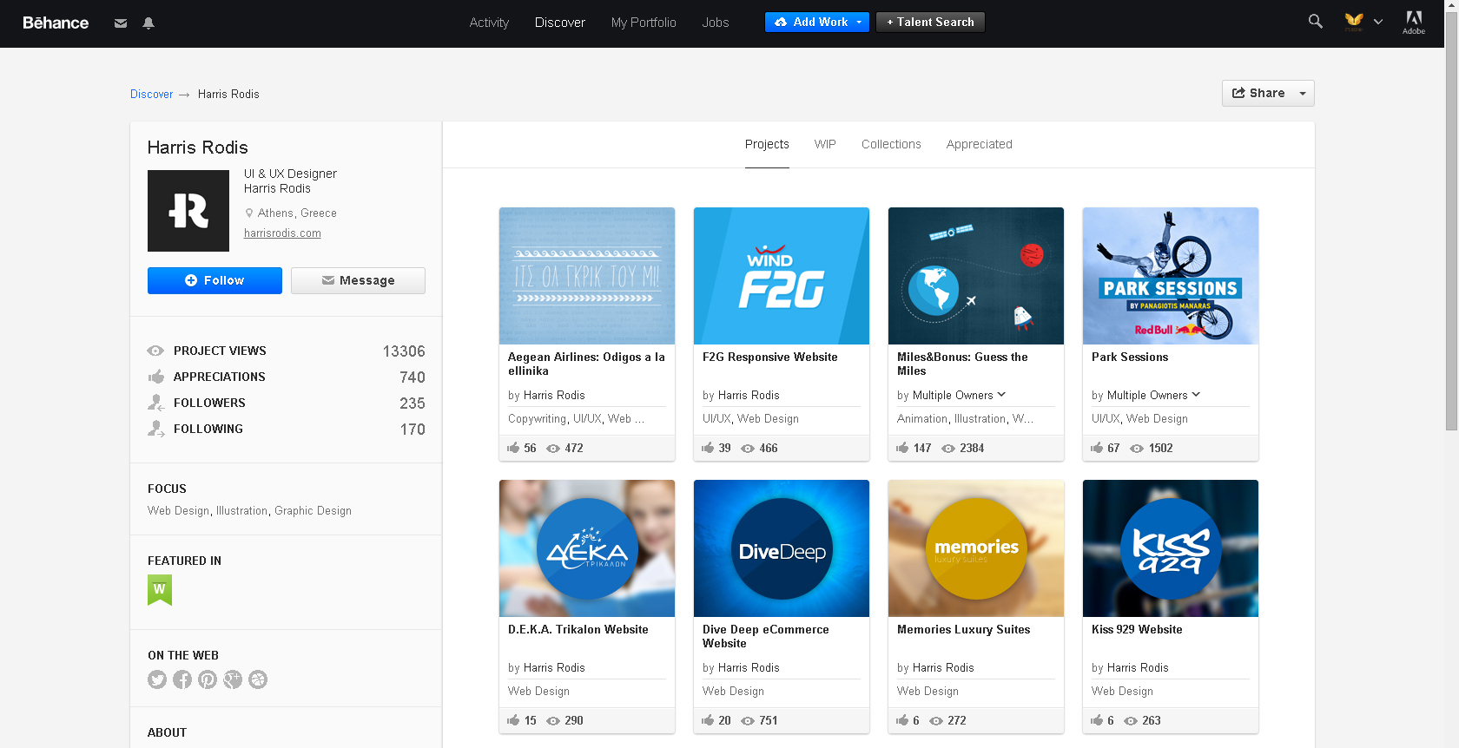Click the Talent Search button
The width and height of the screenshot is (1459, 748).
[930, 23]
